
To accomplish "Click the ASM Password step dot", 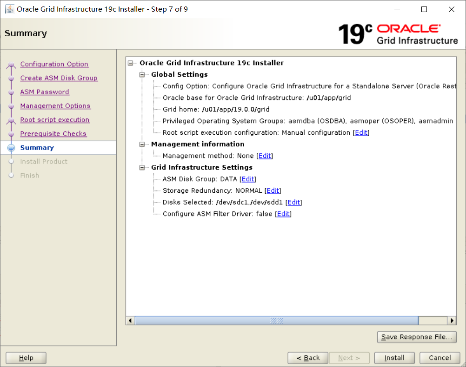I will tap(11, 92).
